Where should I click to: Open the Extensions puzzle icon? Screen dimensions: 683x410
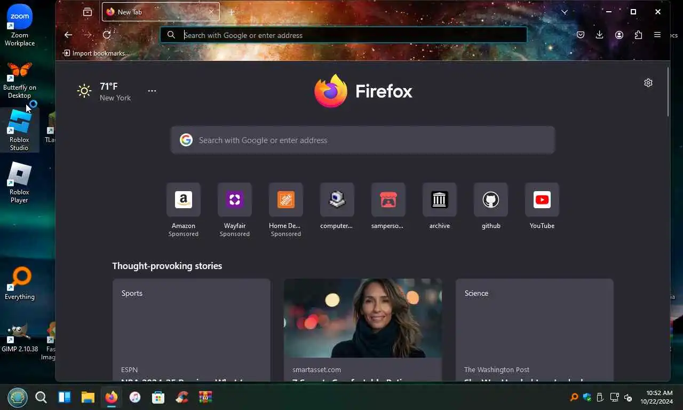click(638, 35)
